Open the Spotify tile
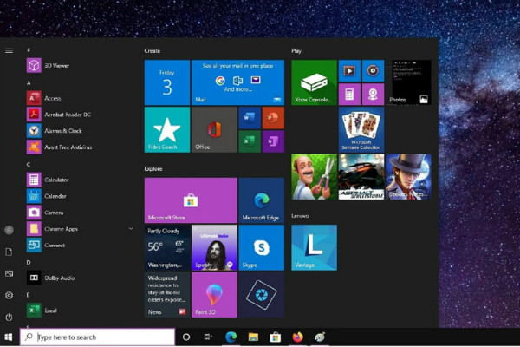Viewport: 520px width, 347px height. pos(214,247)
